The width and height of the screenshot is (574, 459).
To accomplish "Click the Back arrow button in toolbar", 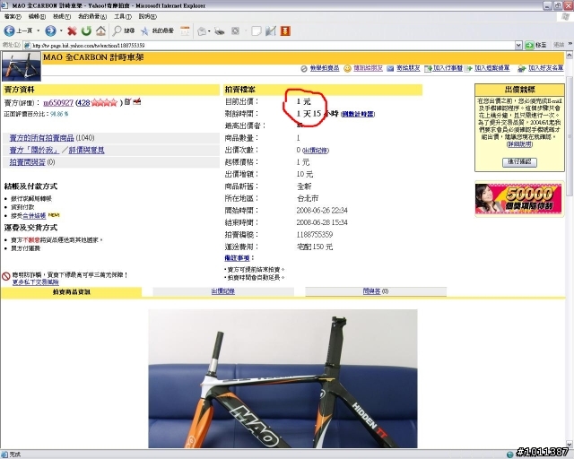I will click(x=10, y=31).
